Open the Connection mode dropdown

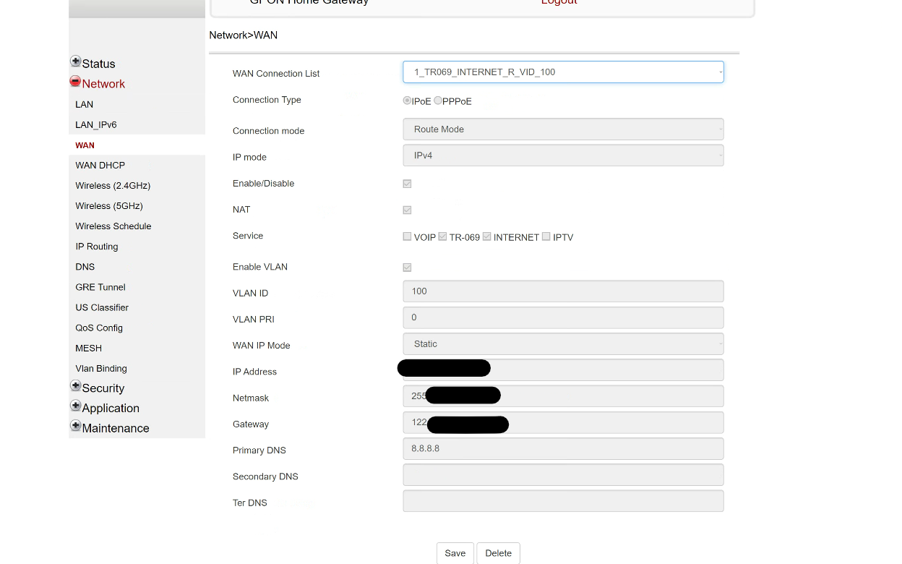coord(562,129)
